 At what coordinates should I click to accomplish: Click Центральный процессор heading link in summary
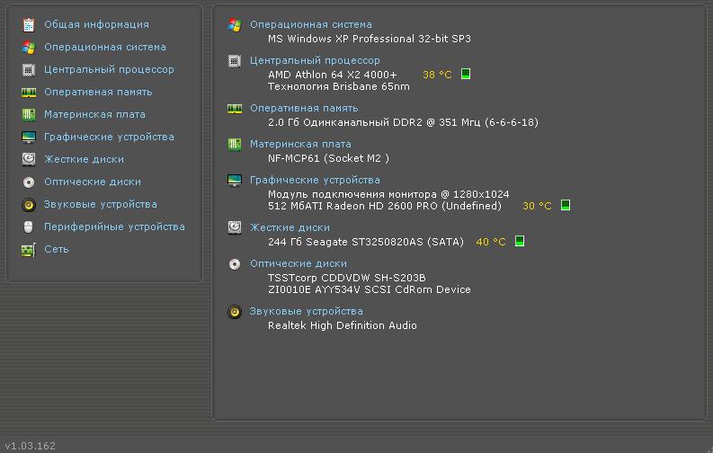(x=315, y=60)
